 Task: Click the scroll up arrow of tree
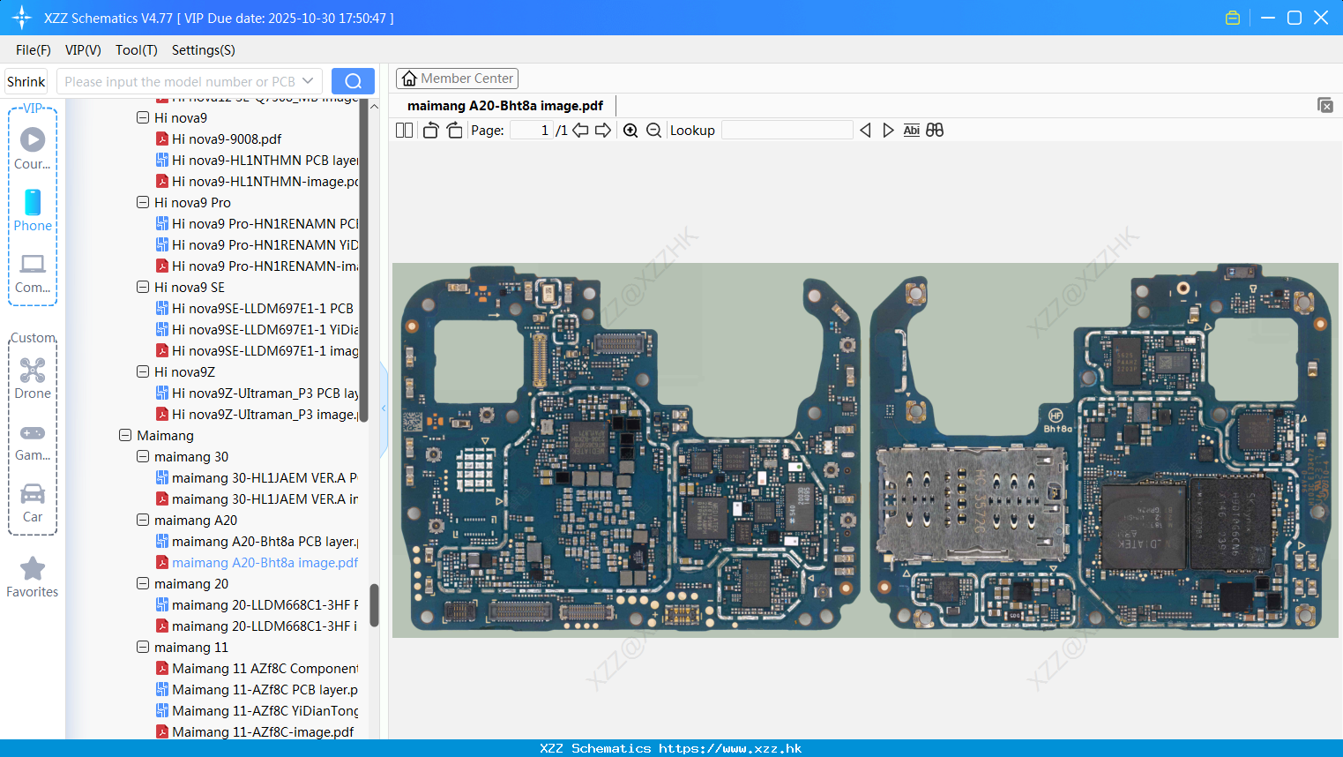(x=374, y=107)
